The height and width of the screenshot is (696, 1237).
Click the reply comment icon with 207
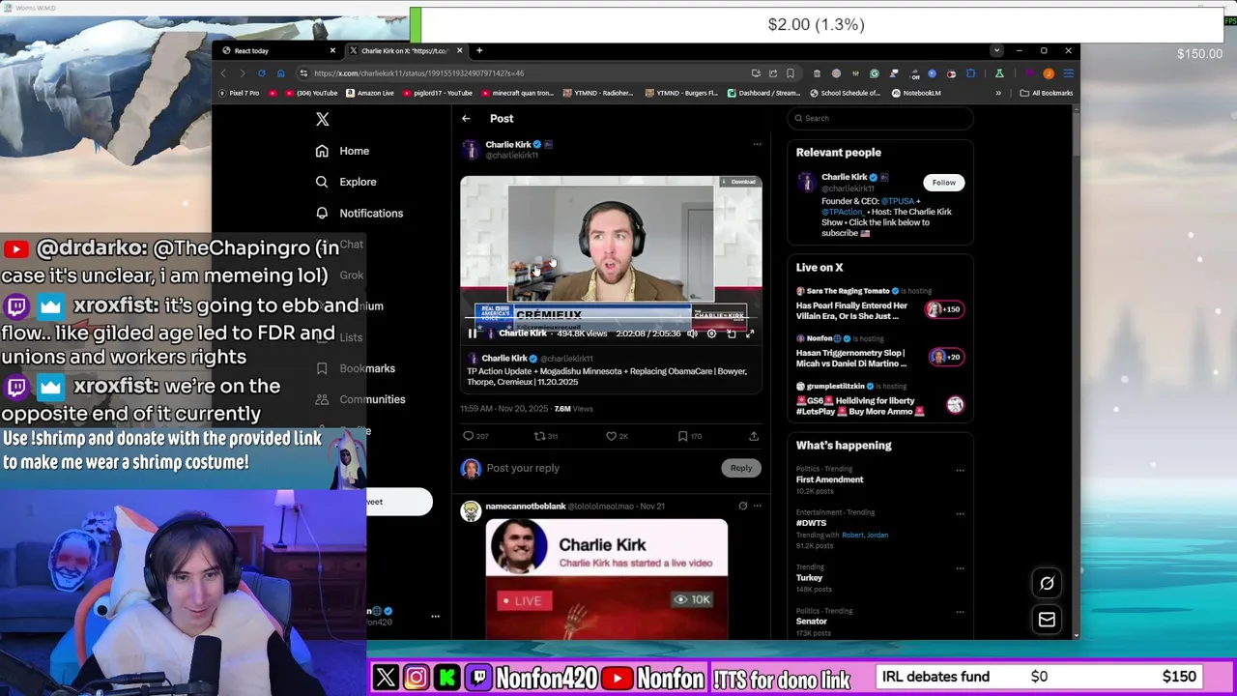[x=475, y=436]
